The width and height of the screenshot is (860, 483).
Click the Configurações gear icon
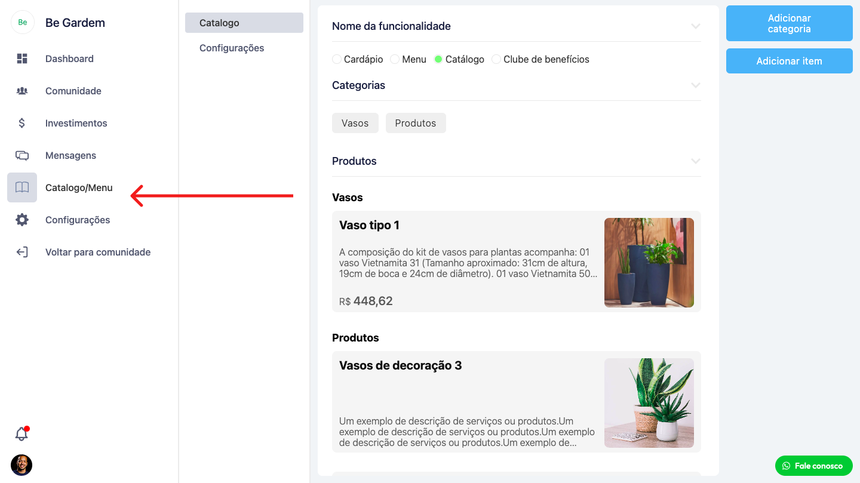[22, 220]
